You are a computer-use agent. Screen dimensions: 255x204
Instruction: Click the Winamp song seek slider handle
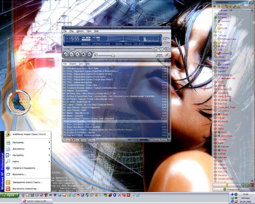(72, 49)
